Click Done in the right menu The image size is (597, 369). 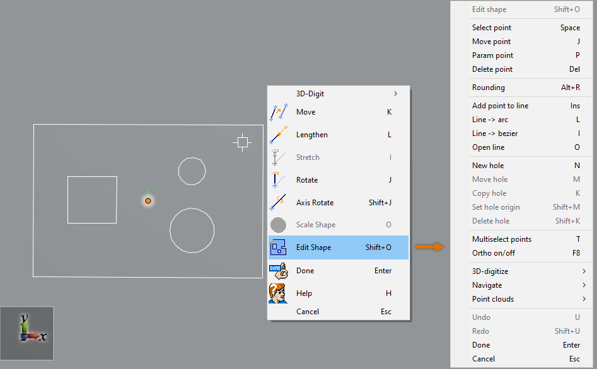tap(481, 345)
